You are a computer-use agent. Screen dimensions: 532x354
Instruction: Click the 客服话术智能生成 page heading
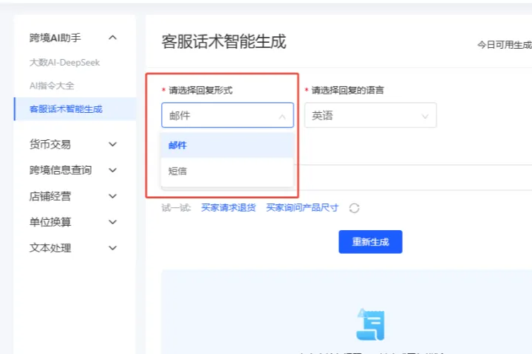point(224,41)
